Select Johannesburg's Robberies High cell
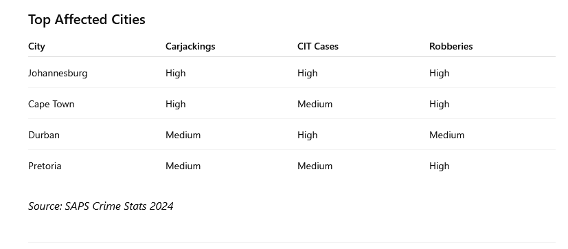Viewport: 568px width, 249px height. tap(439, 74)
